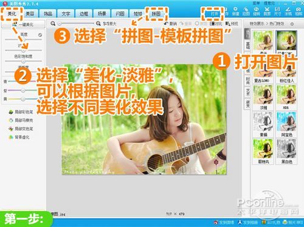Screen dimensions: 304x227
Task: Click the 紫 purple color slider
Action: point(22,91)
